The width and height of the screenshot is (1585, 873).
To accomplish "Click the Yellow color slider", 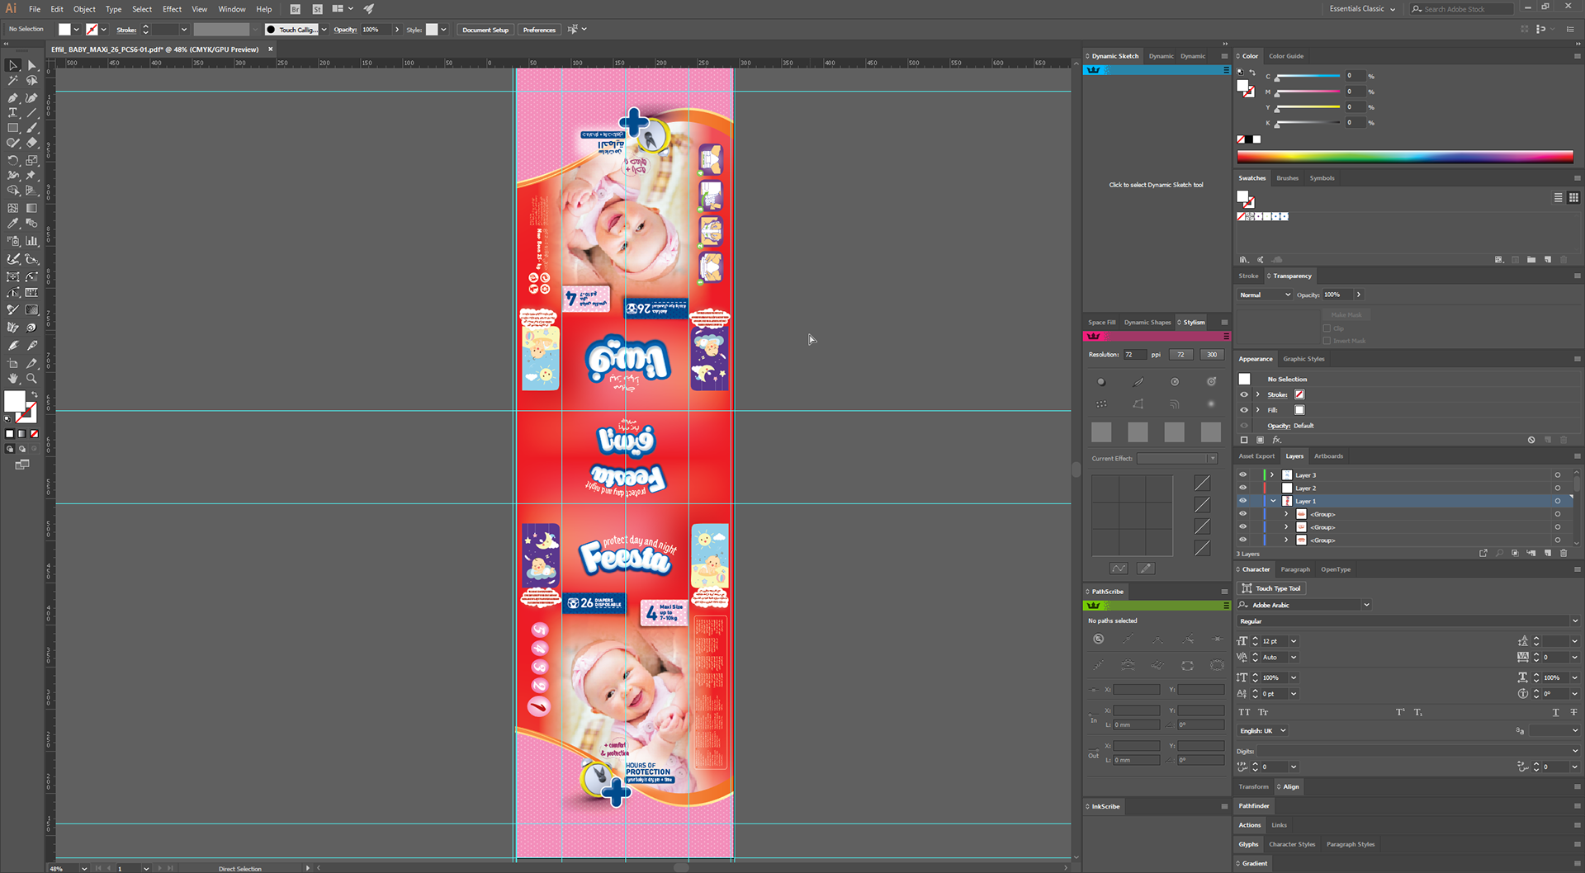I will [x=1308, y=107].
